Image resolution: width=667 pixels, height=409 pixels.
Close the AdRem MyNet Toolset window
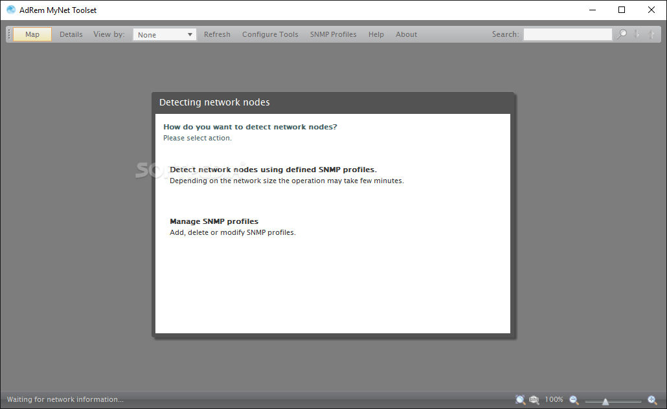point(651,10)
